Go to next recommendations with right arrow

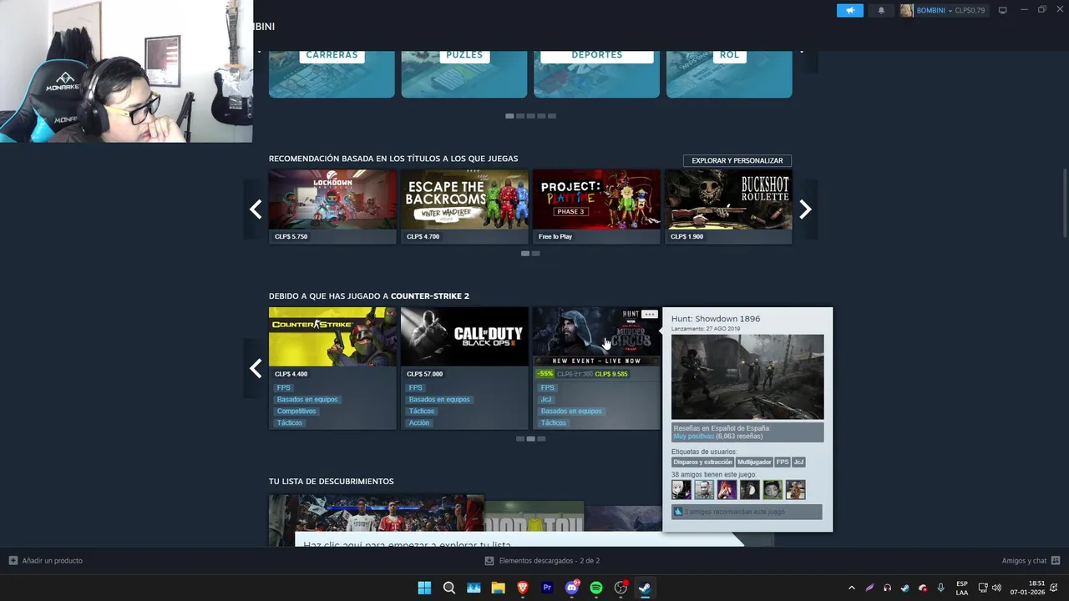(x=805, y=209)
